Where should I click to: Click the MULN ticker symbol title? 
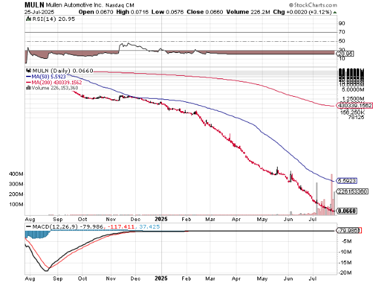point(34,5)
